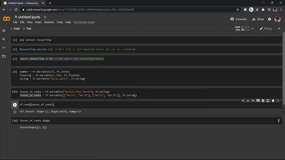Open Chrome three-dot menu
Viewport: 285px width, 160px height.
click(281, 10)
